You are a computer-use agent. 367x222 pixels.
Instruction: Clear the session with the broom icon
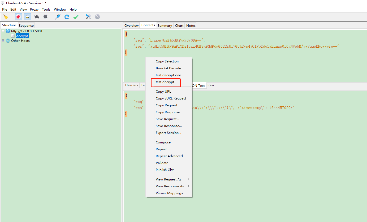[6, 16]
